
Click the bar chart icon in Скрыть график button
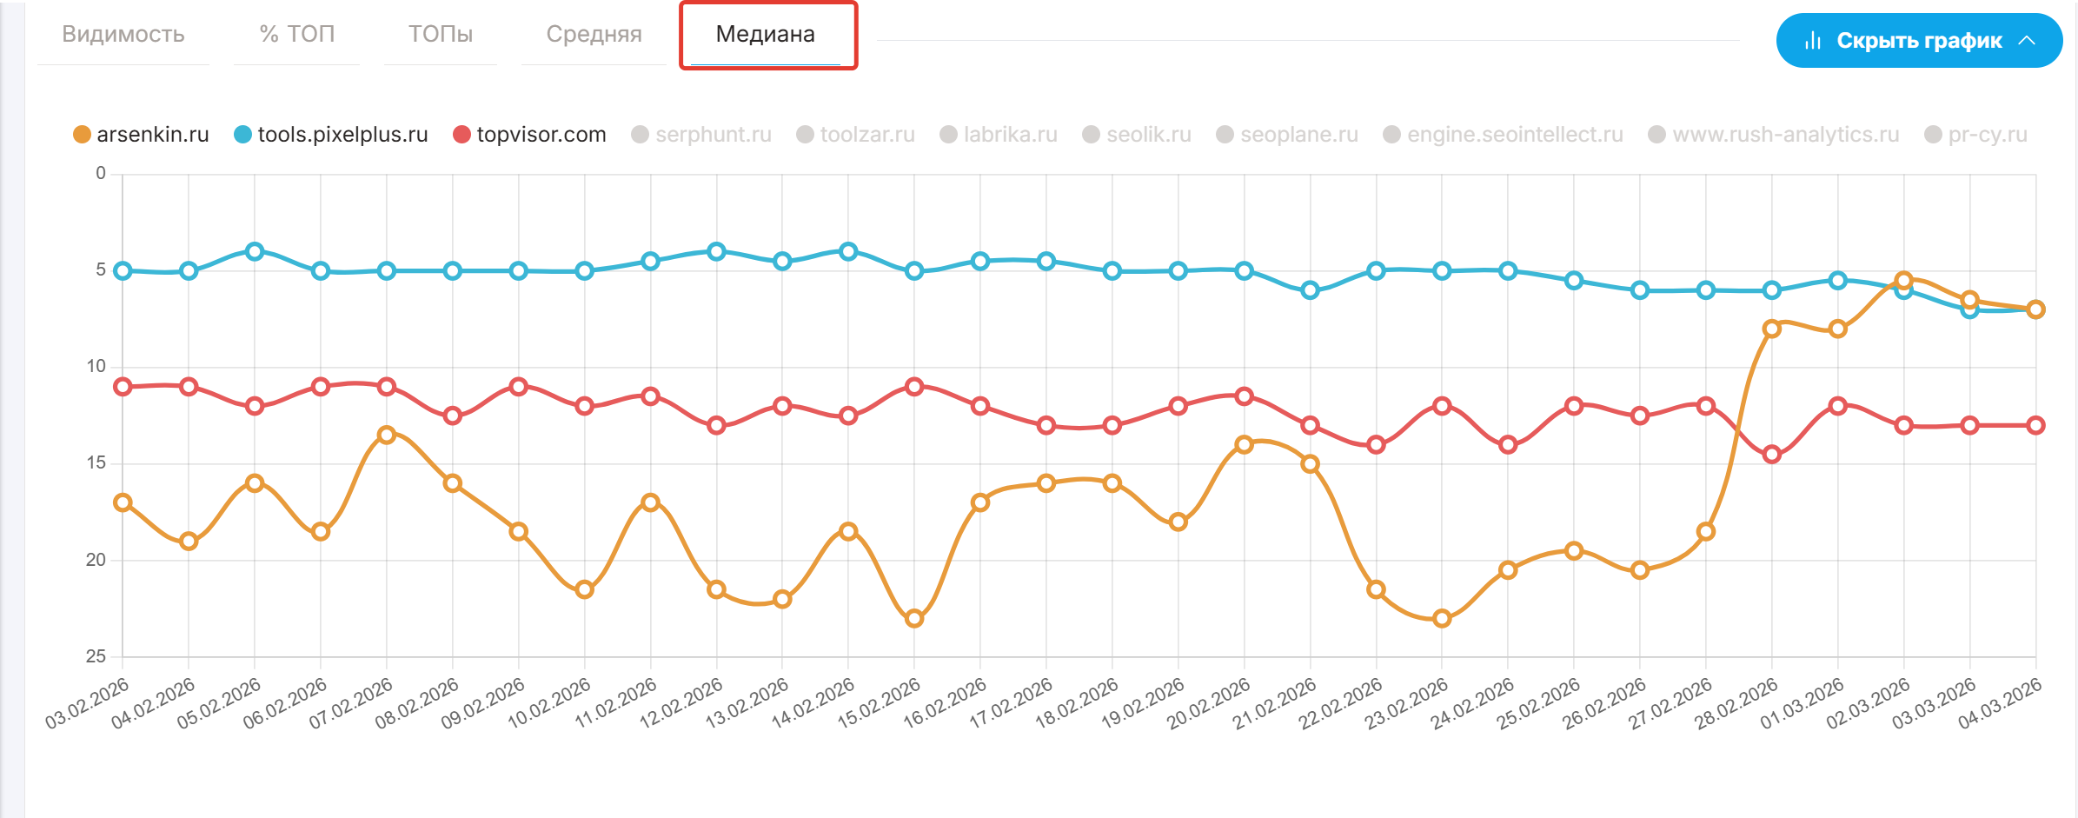tap(1813, 41)
